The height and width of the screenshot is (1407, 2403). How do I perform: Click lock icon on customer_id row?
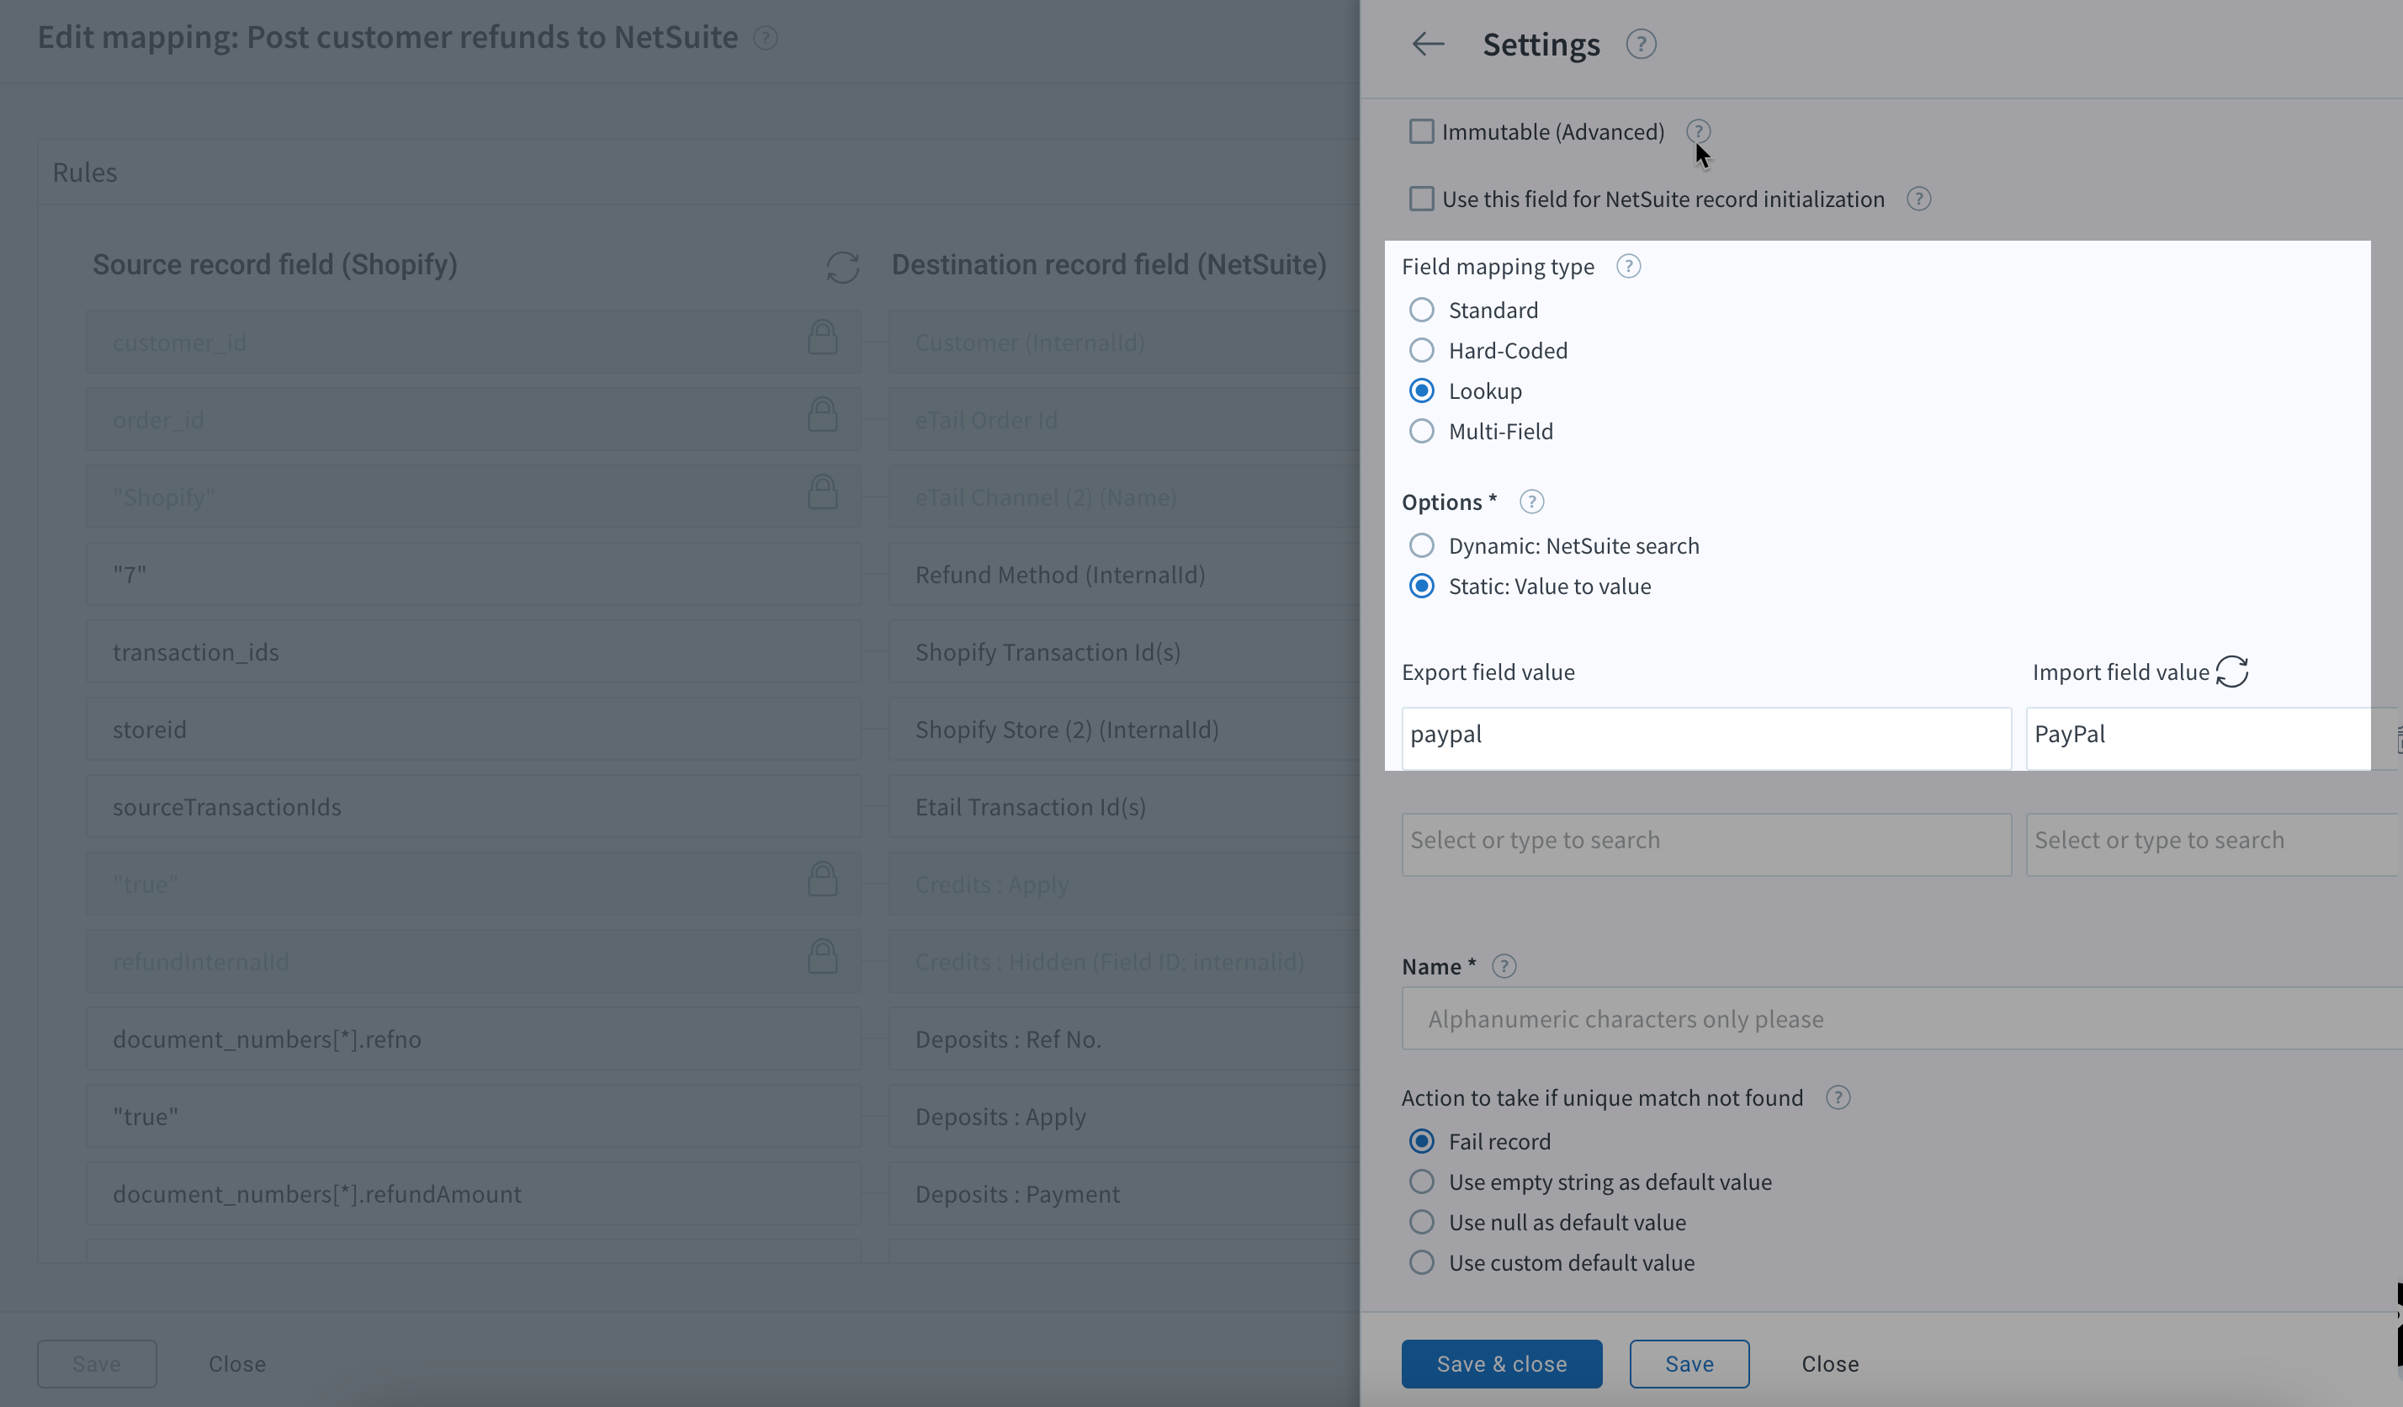[822, 337]
